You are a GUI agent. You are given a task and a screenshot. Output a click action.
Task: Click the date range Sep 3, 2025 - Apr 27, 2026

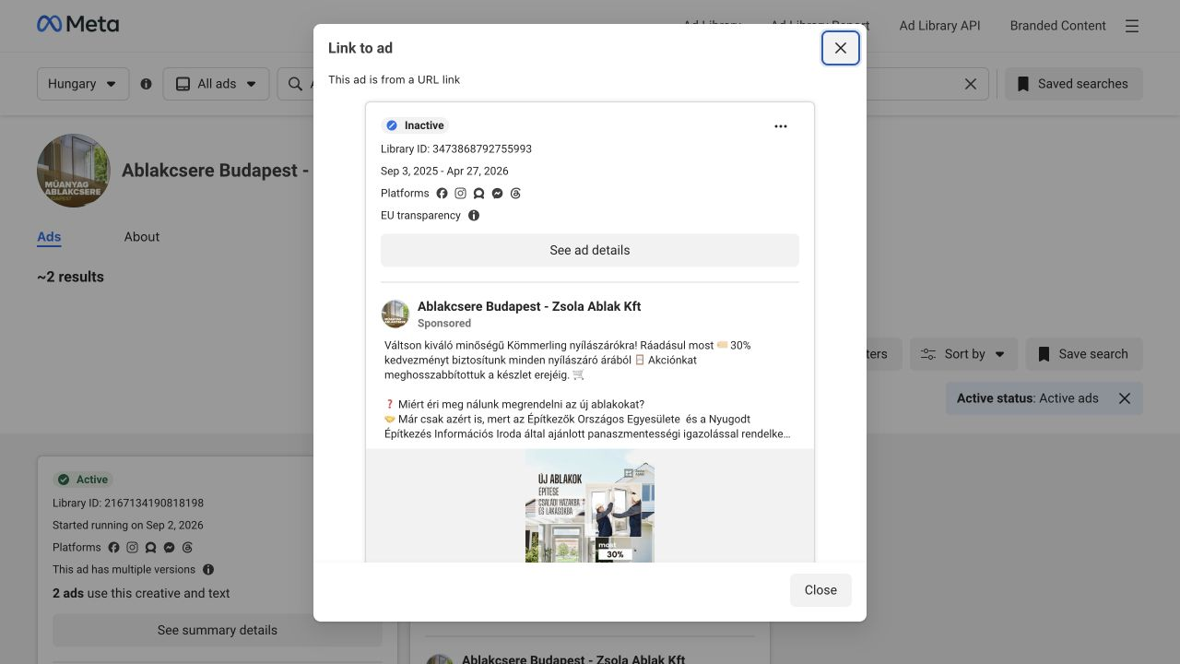[444, 171]
